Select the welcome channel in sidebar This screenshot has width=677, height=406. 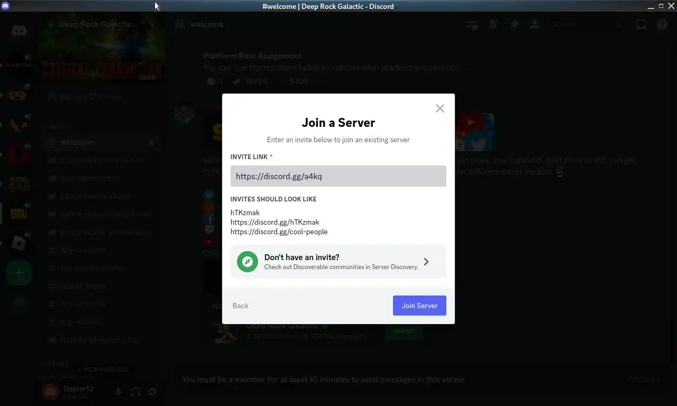tap(102, 142)
